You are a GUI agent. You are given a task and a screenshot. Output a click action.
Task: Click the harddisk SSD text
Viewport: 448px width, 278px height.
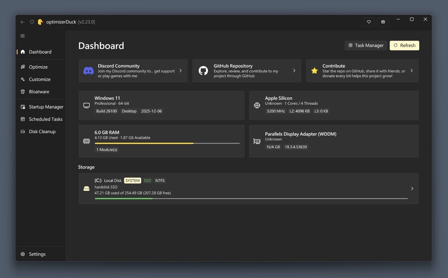coord(106,187)
